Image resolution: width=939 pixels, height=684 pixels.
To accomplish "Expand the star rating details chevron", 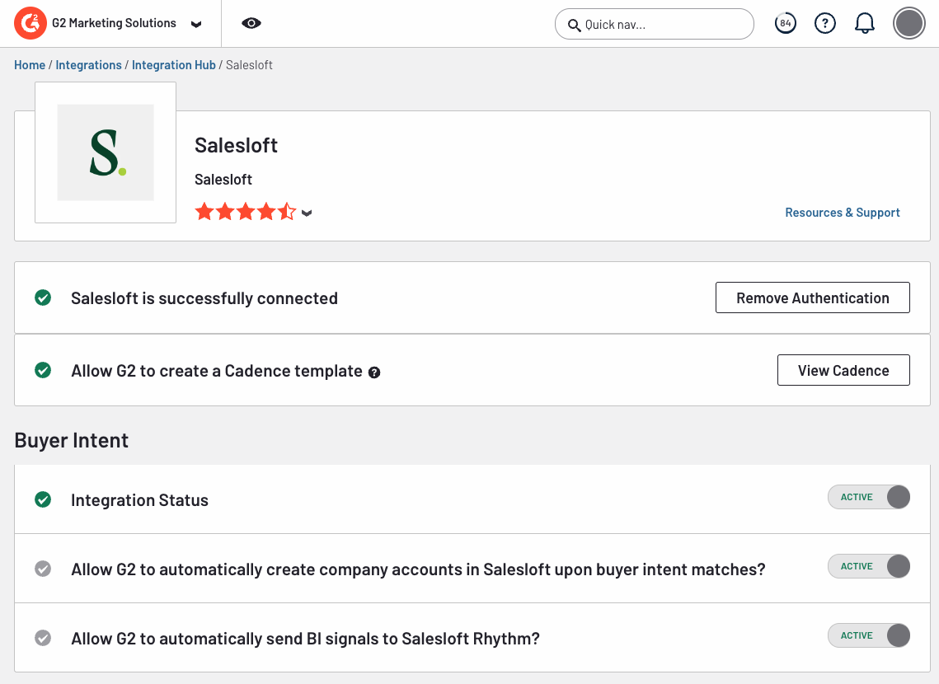I will click(x=307, y=213).
